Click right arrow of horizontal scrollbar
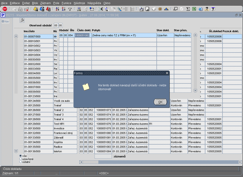 (240, 162)
